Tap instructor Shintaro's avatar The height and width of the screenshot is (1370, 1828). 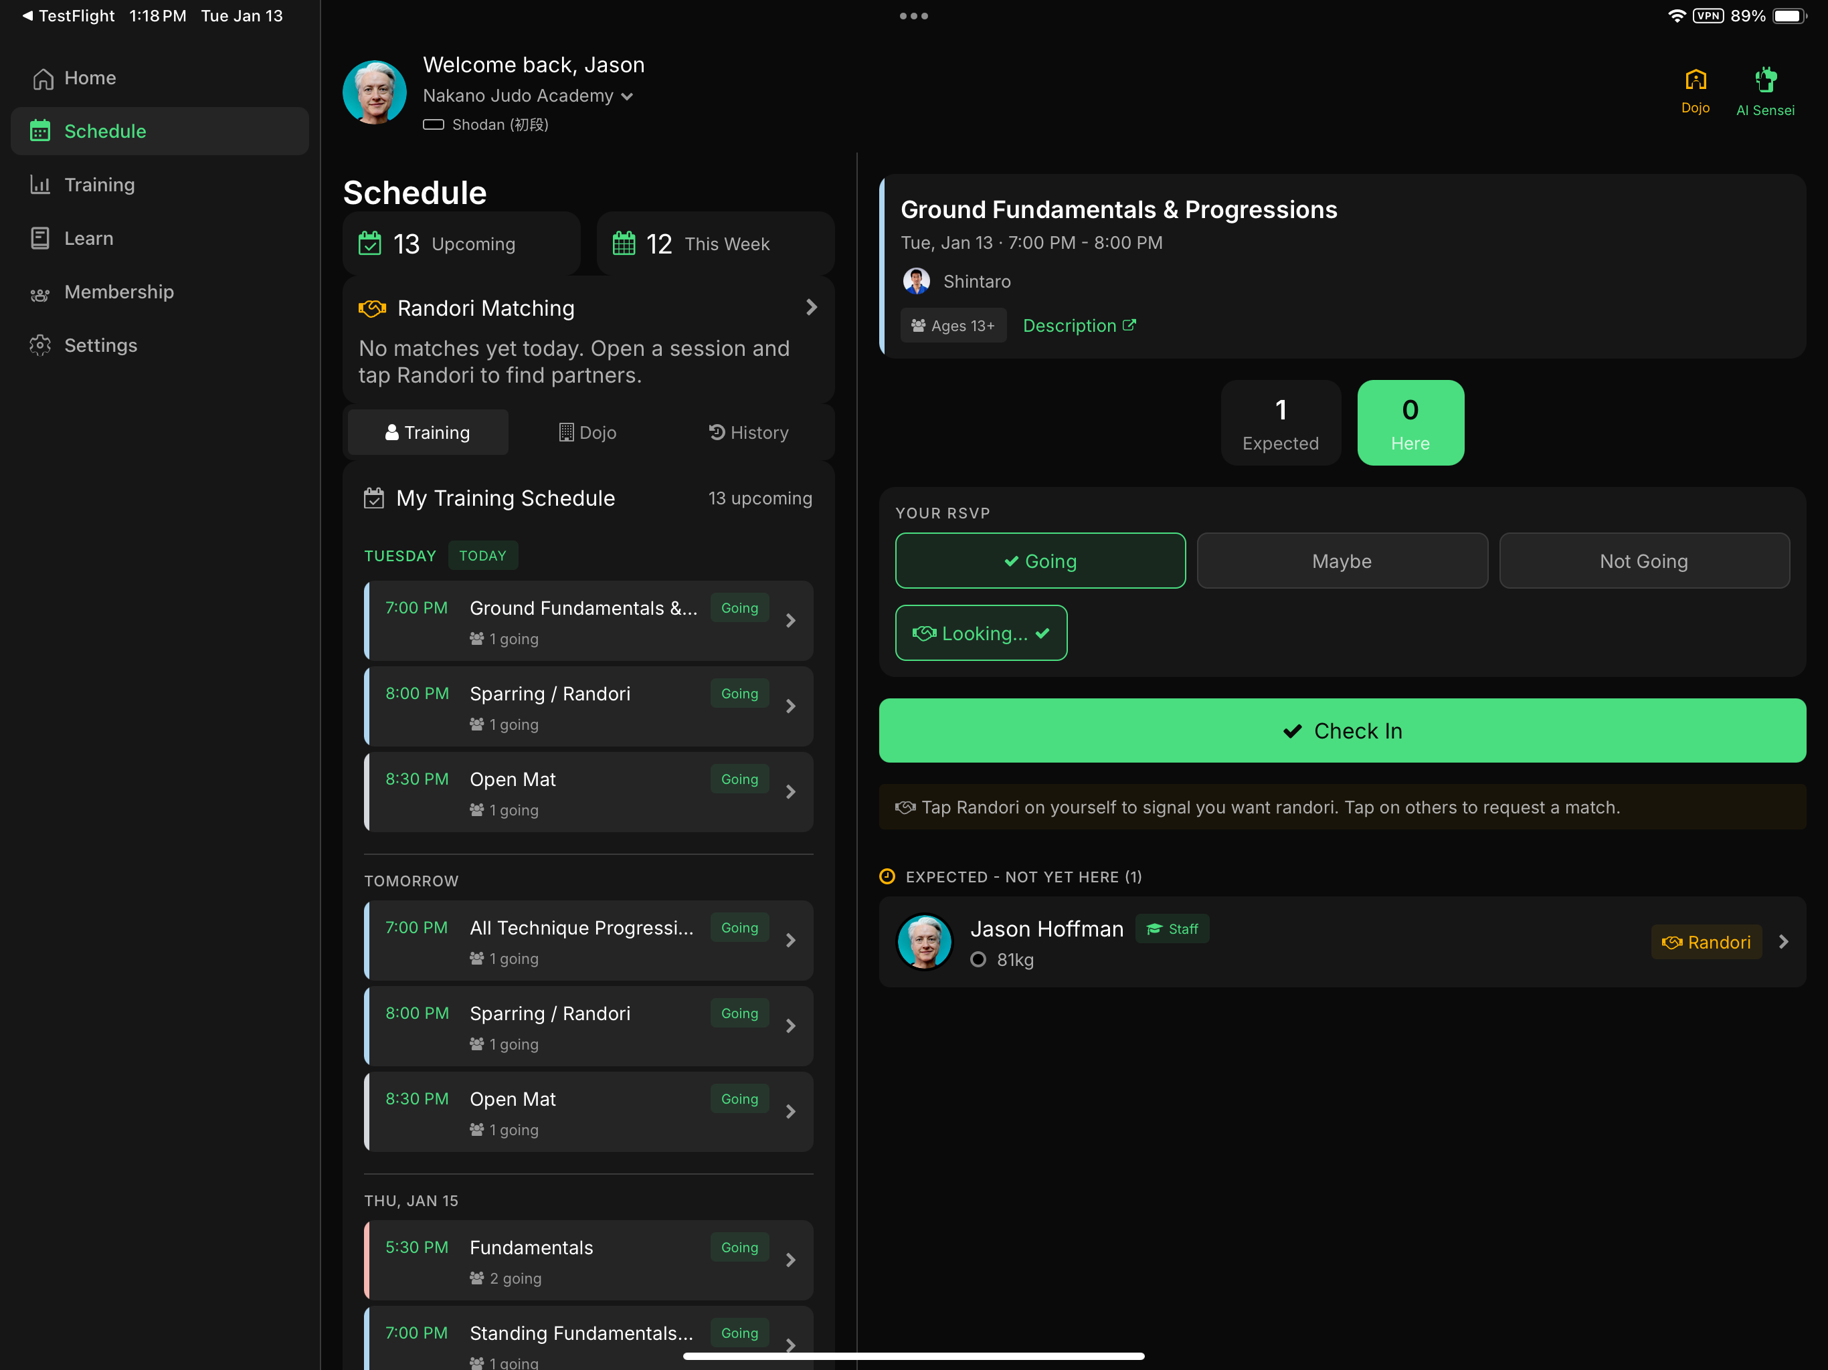click(917, 282)
